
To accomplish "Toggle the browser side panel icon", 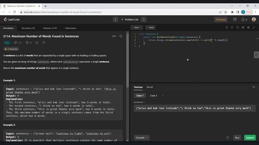I will pyautogui.click(x=238, y=12).
